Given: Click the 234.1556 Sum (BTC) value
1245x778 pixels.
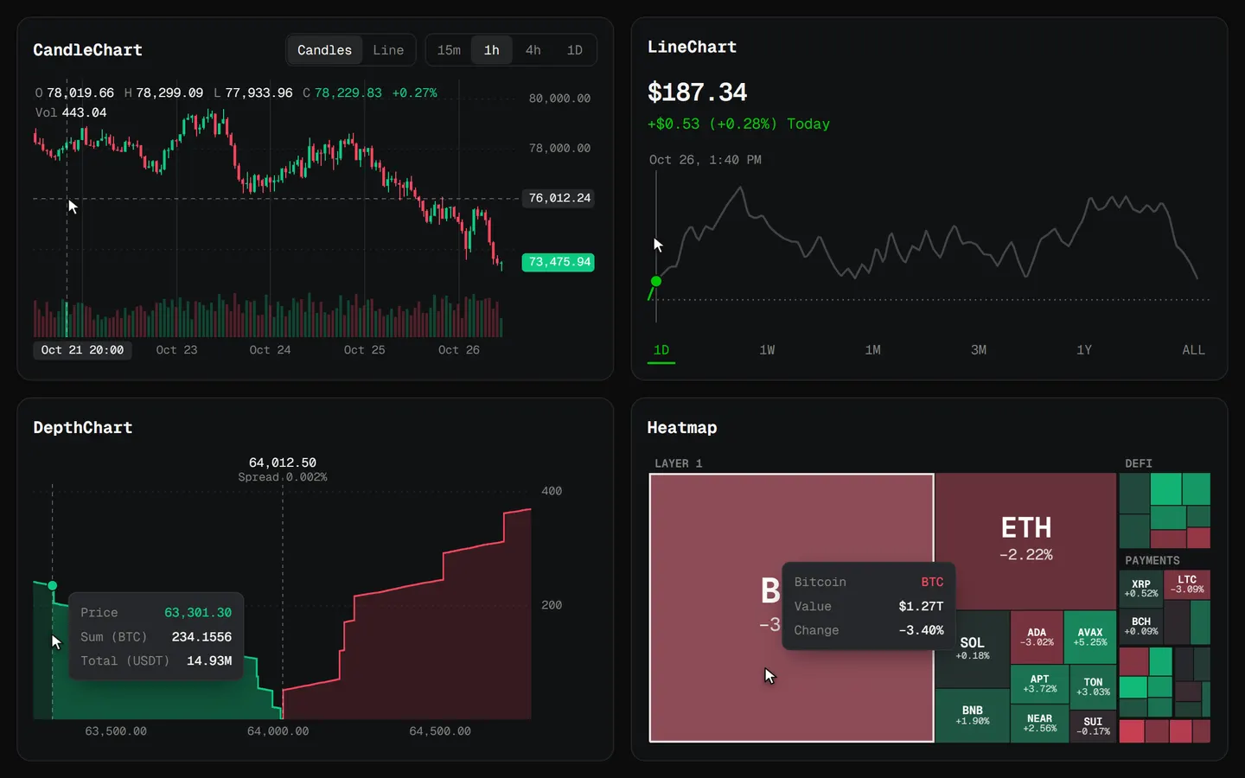Looking at the screenshot, I should click(x=201, y=637).
